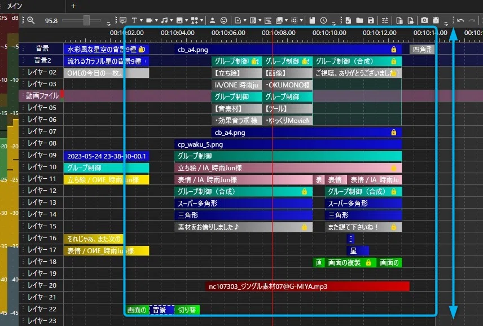Toggle visibility of レイヤー 22 header

click(x=42, y=309)
